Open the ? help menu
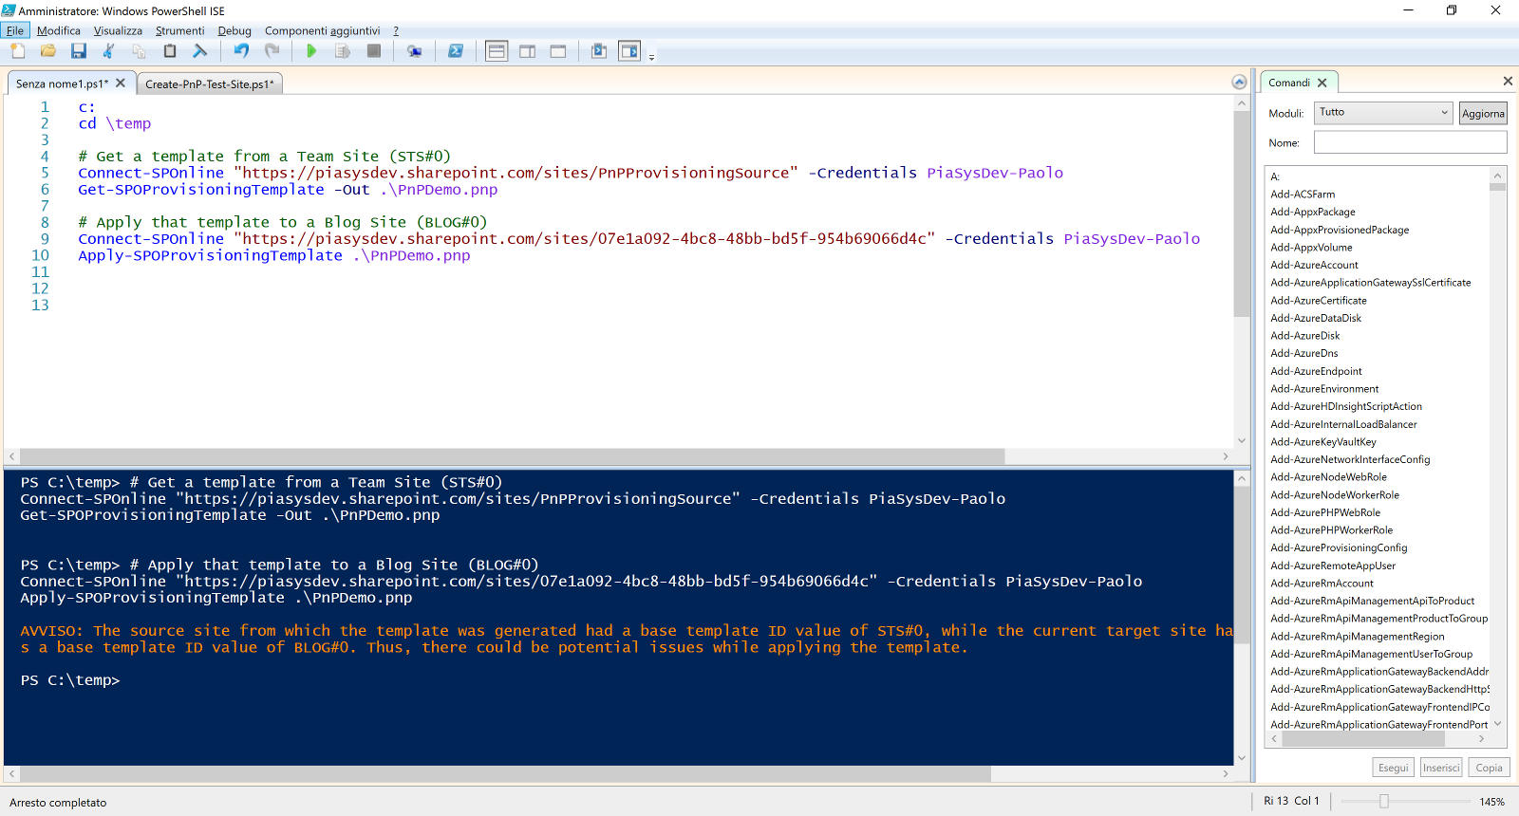Viewport: 1519px width, 816px height. pos(396,30)
